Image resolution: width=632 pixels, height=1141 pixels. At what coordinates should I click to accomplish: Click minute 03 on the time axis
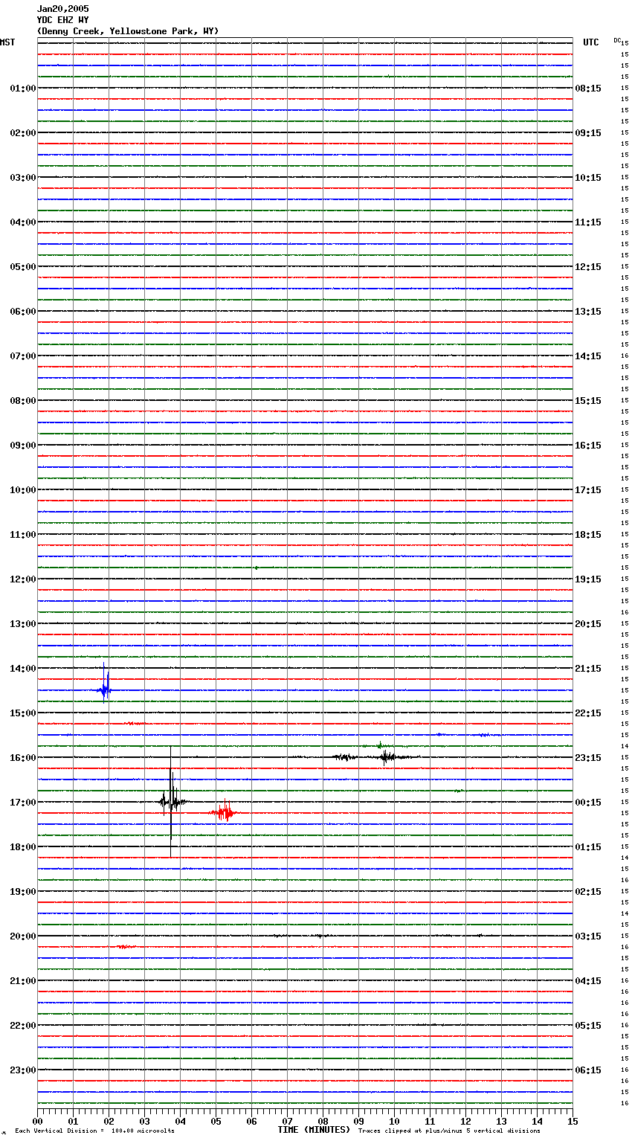[144, 1121]
